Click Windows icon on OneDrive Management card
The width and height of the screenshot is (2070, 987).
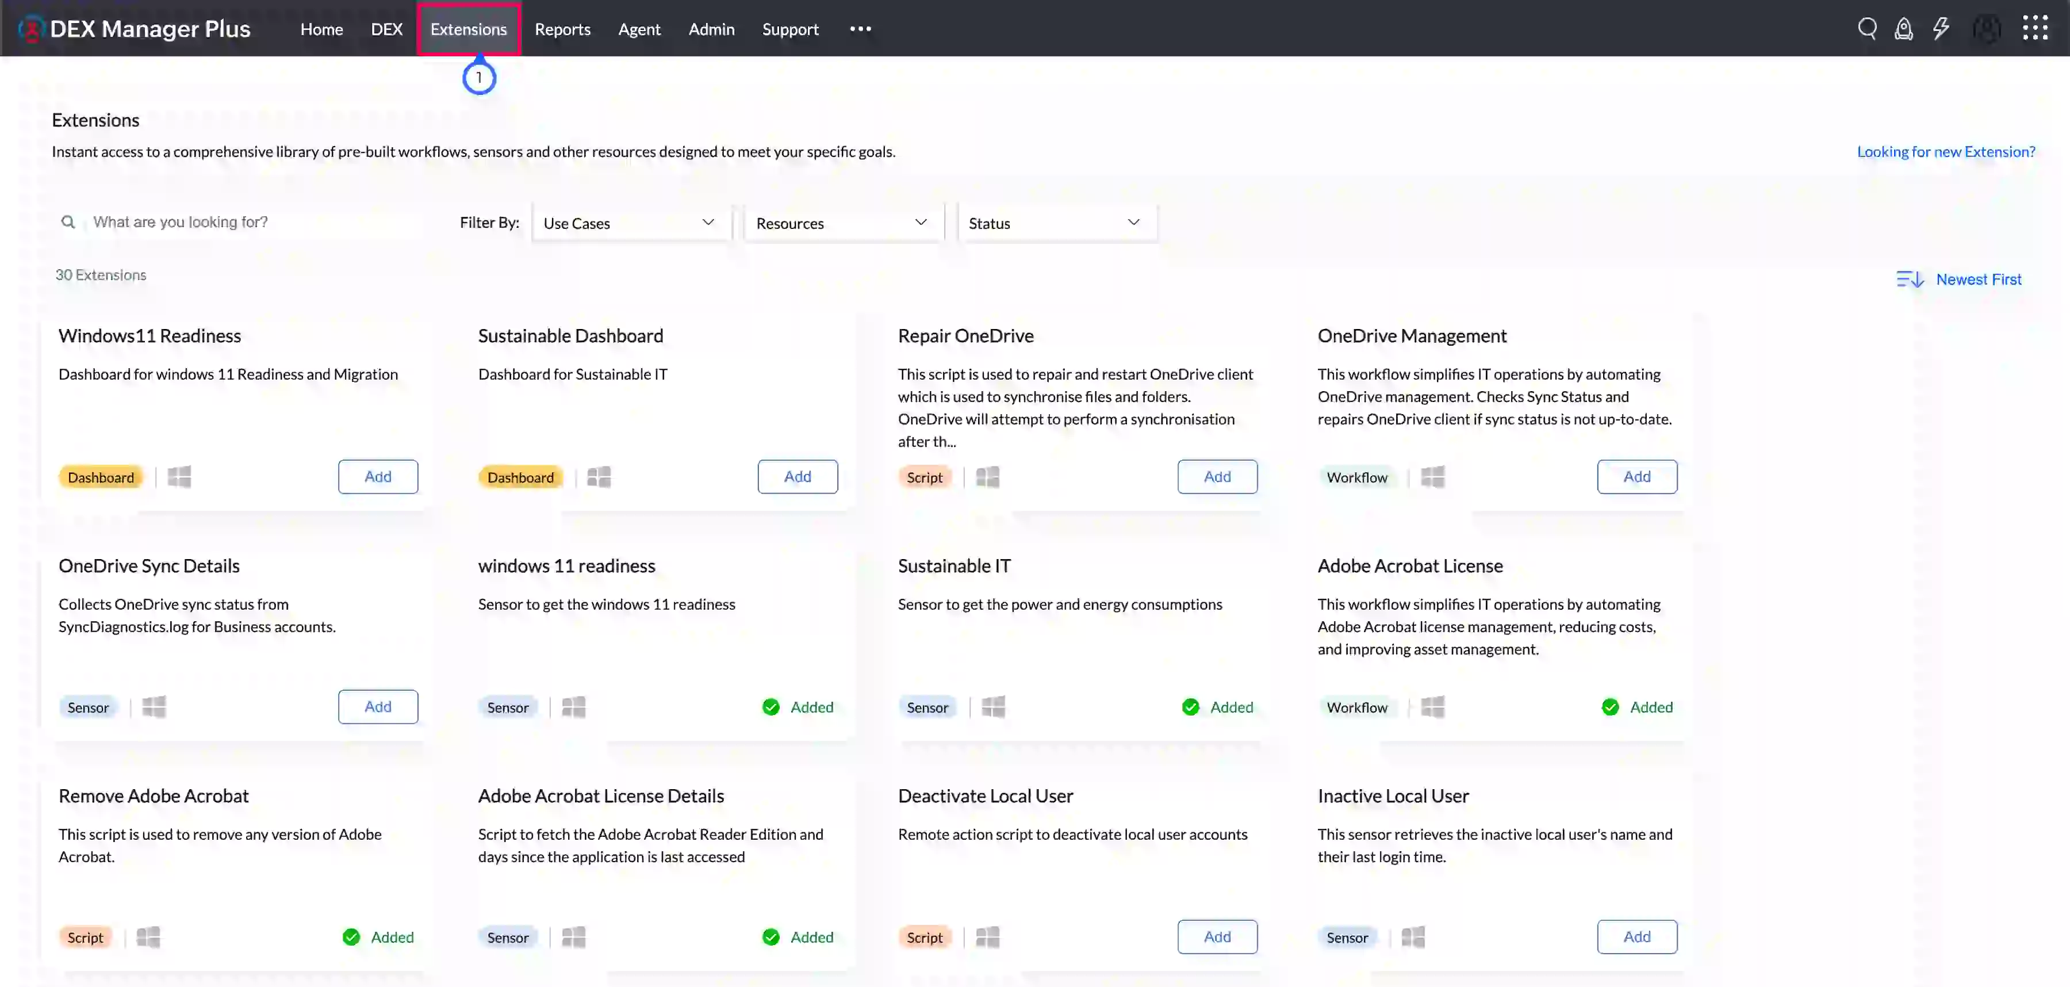(x=1432, y=477)
